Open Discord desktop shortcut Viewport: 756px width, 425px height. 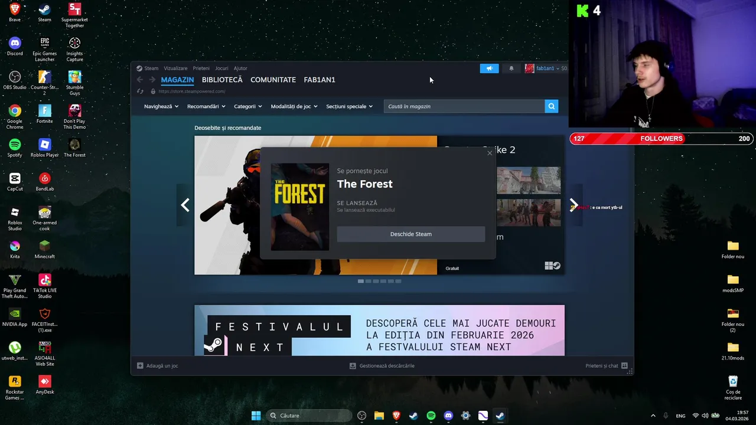[x=15, y=46]
